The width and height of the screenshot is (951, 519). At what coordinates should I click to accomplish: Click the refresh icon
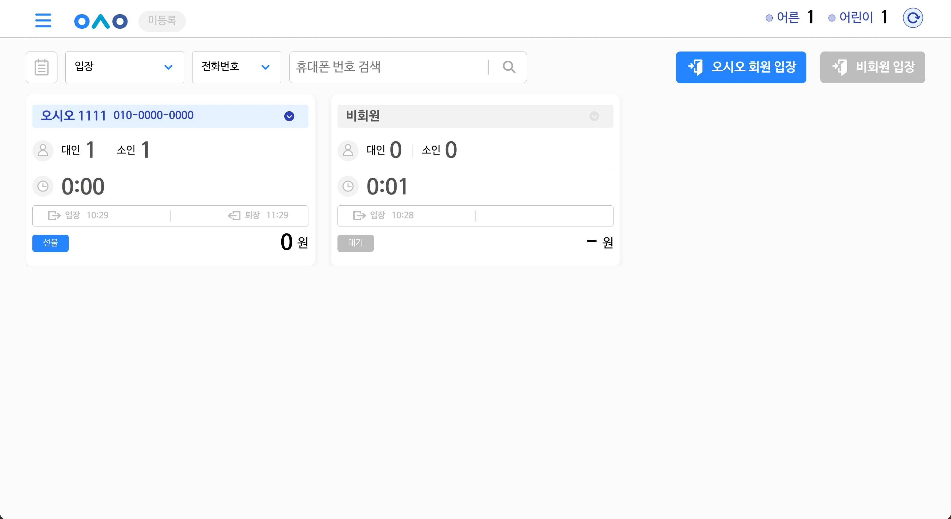point(913,18)
